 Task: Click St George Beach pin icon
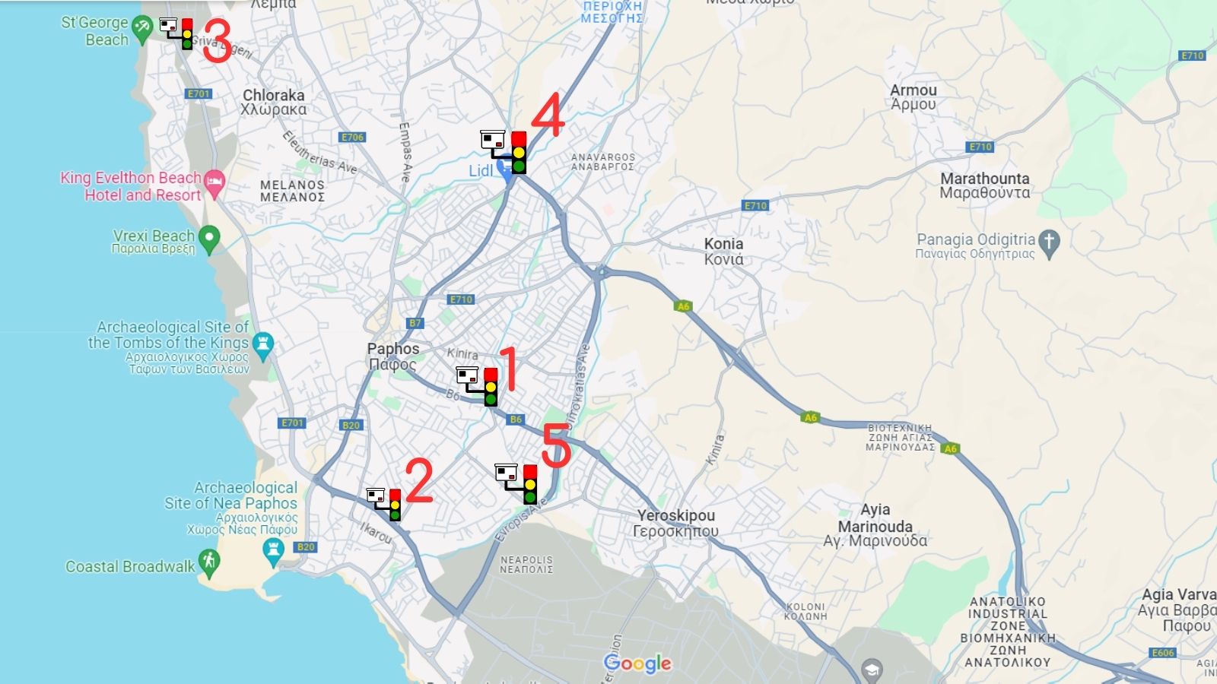141,29
